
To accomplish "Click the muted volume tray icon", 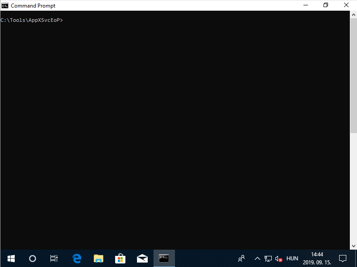I will (278, 259).
